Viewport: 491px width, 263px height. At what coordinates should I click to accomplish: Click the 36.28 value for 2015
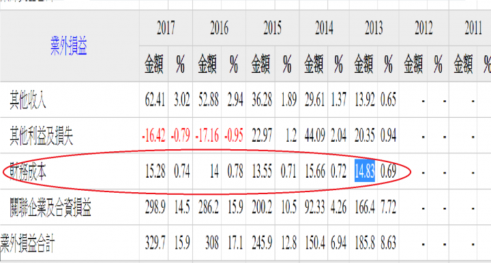[262, 100]
